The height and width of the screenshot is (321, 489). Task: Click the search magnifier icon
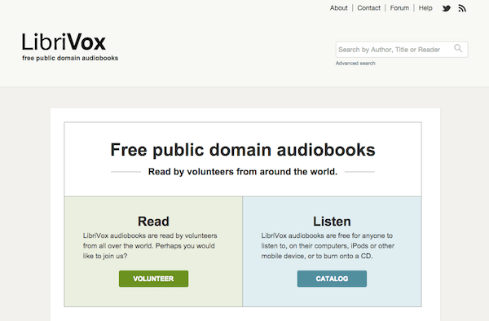click(458, 48)
